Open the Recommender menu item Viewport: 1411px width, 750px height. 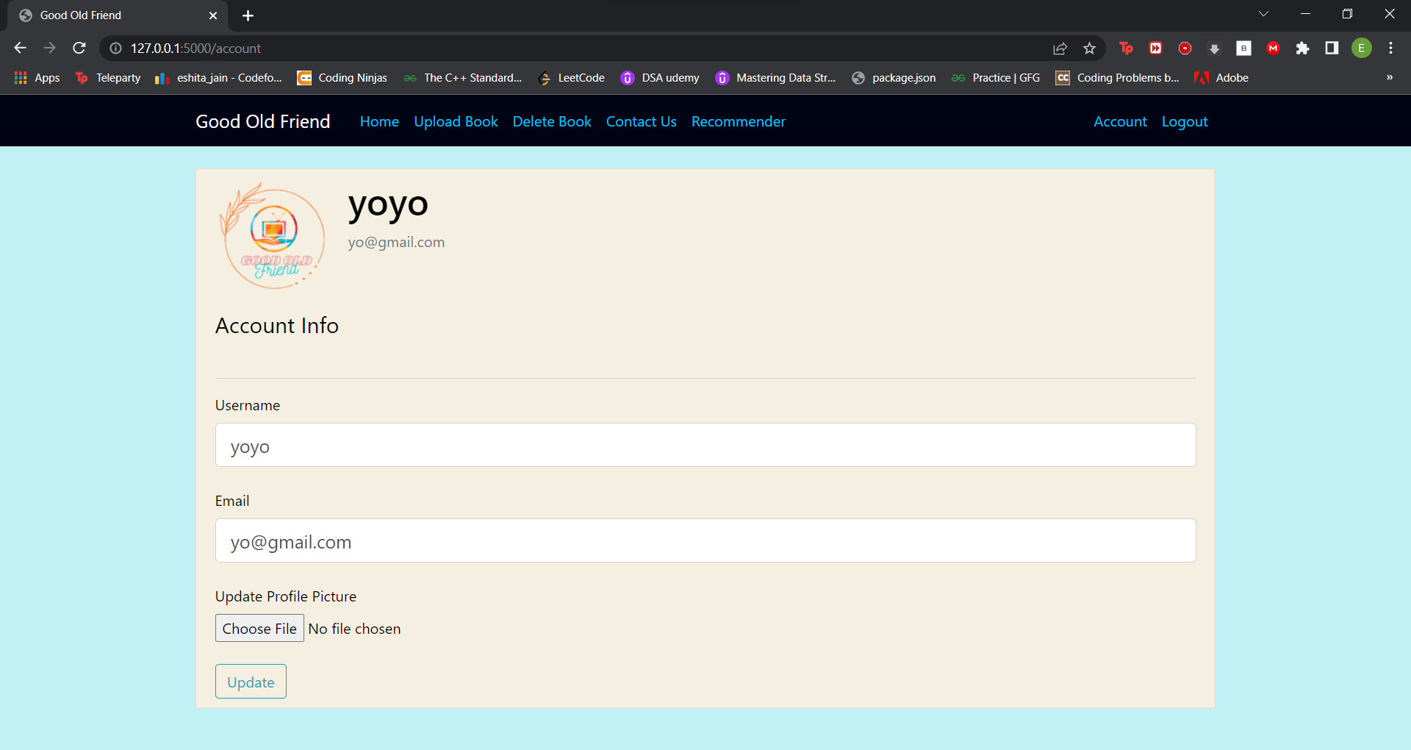738,121
